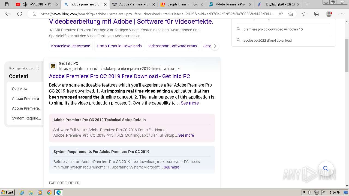Viewport: 349px width, 196px height.
Task: Switch to the Persian news tab
Action: pyautogui.click(x=278, y=4)
